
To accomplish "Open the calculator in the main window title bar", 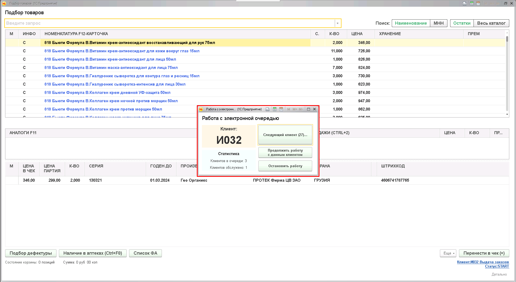I will coord(472,3).
